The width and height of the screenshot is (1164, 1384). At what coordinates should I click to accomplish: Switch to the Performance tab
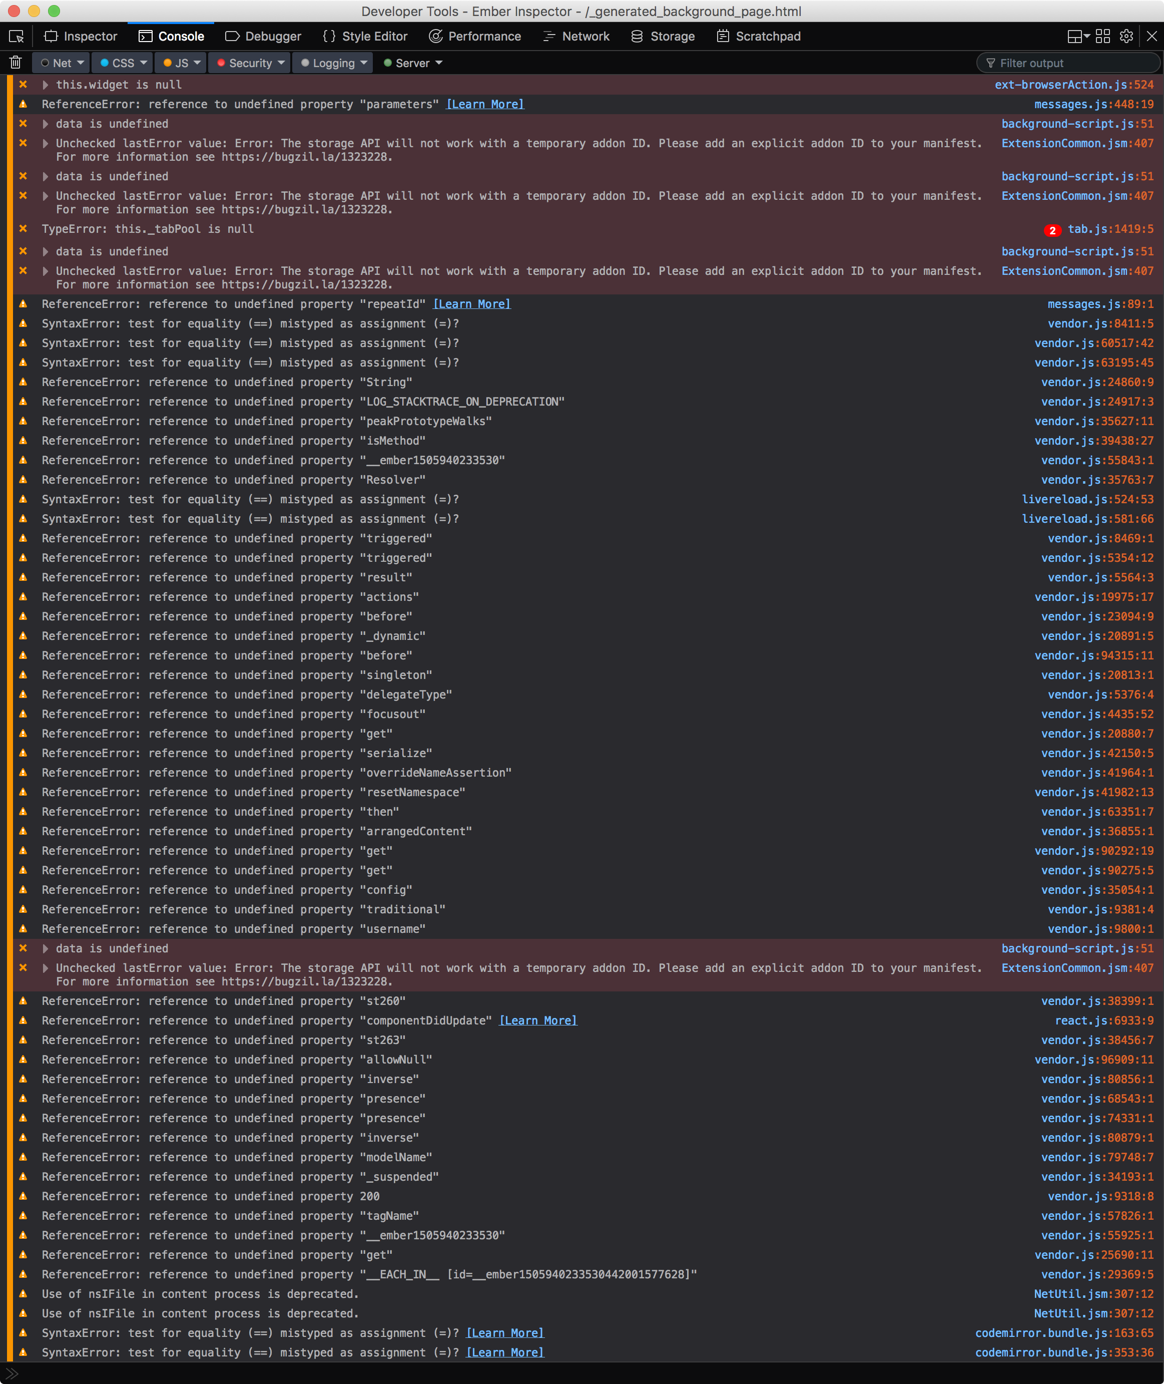474,37
